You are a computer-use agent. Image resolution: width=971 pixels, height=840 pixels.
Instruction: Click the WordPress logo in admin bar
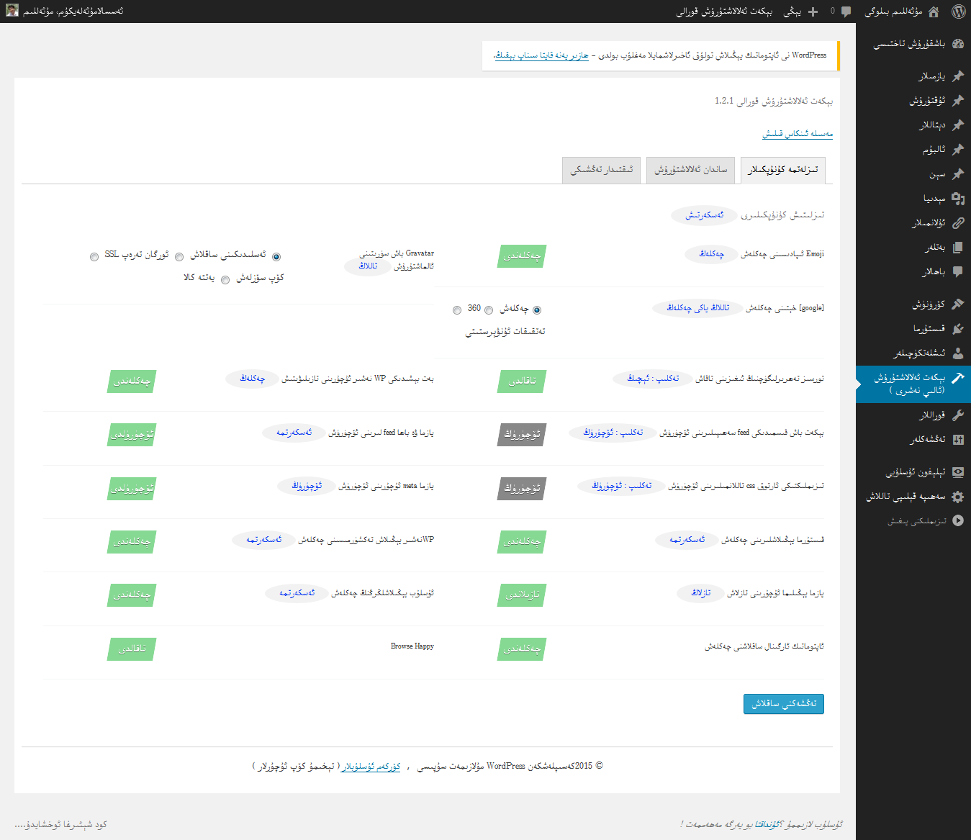tap(958, 12)
